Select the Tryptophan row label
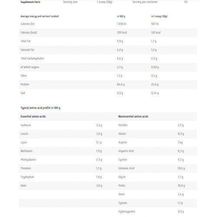The width and height of the screenshot is (217, 217). (x=27, y=177)
